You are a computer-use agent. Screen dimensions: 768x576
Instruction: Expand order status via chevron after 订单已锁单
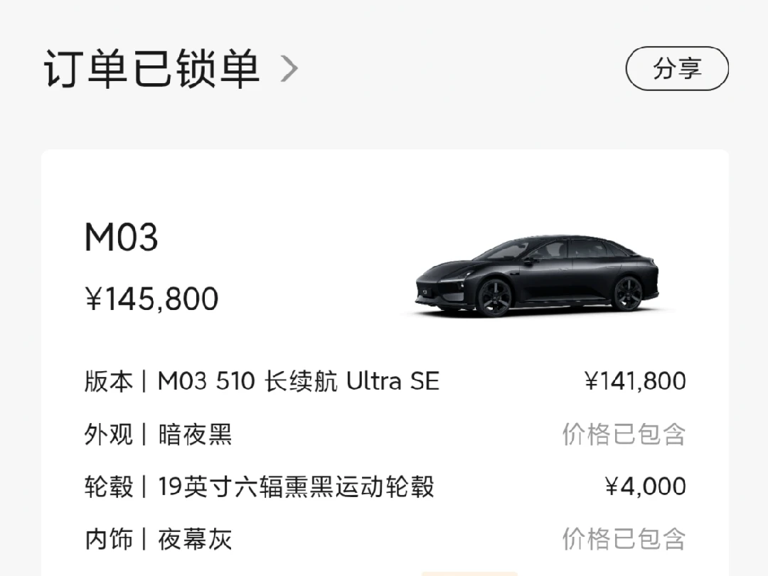tap(289, 69)
